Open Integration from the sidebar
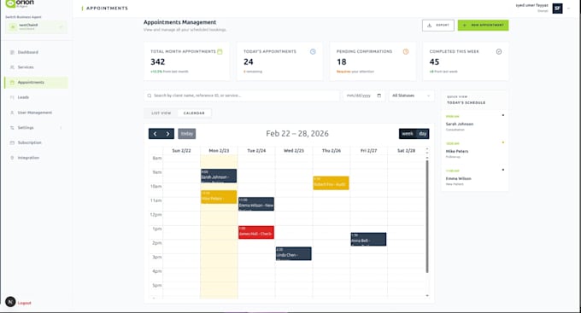Viewport: 581px width, 313px height. tap(36, 158)
